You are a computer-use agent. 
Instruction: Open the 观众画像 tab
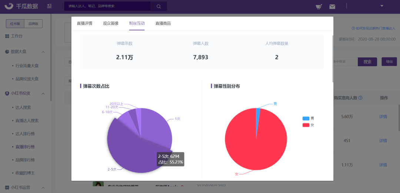111,23
